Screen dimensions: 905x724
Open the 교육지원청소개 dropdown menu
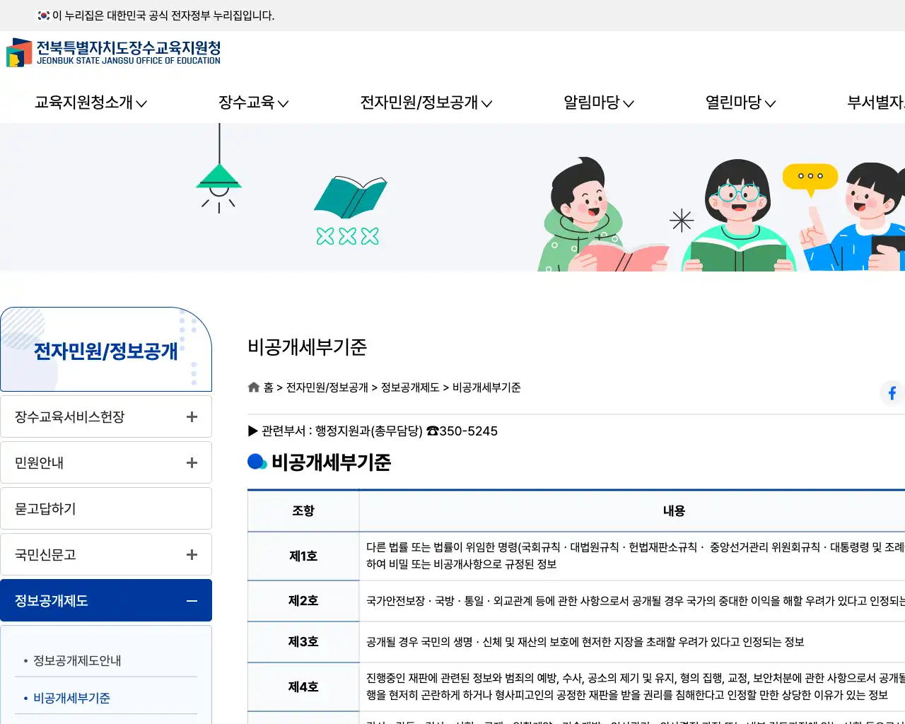(90, 103)
